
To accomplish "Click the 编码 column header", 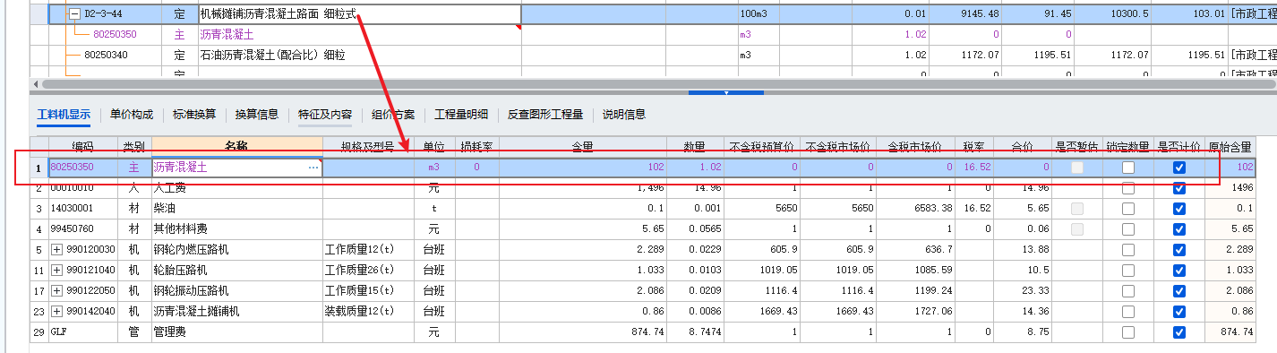I will click(x=83, y=146).
